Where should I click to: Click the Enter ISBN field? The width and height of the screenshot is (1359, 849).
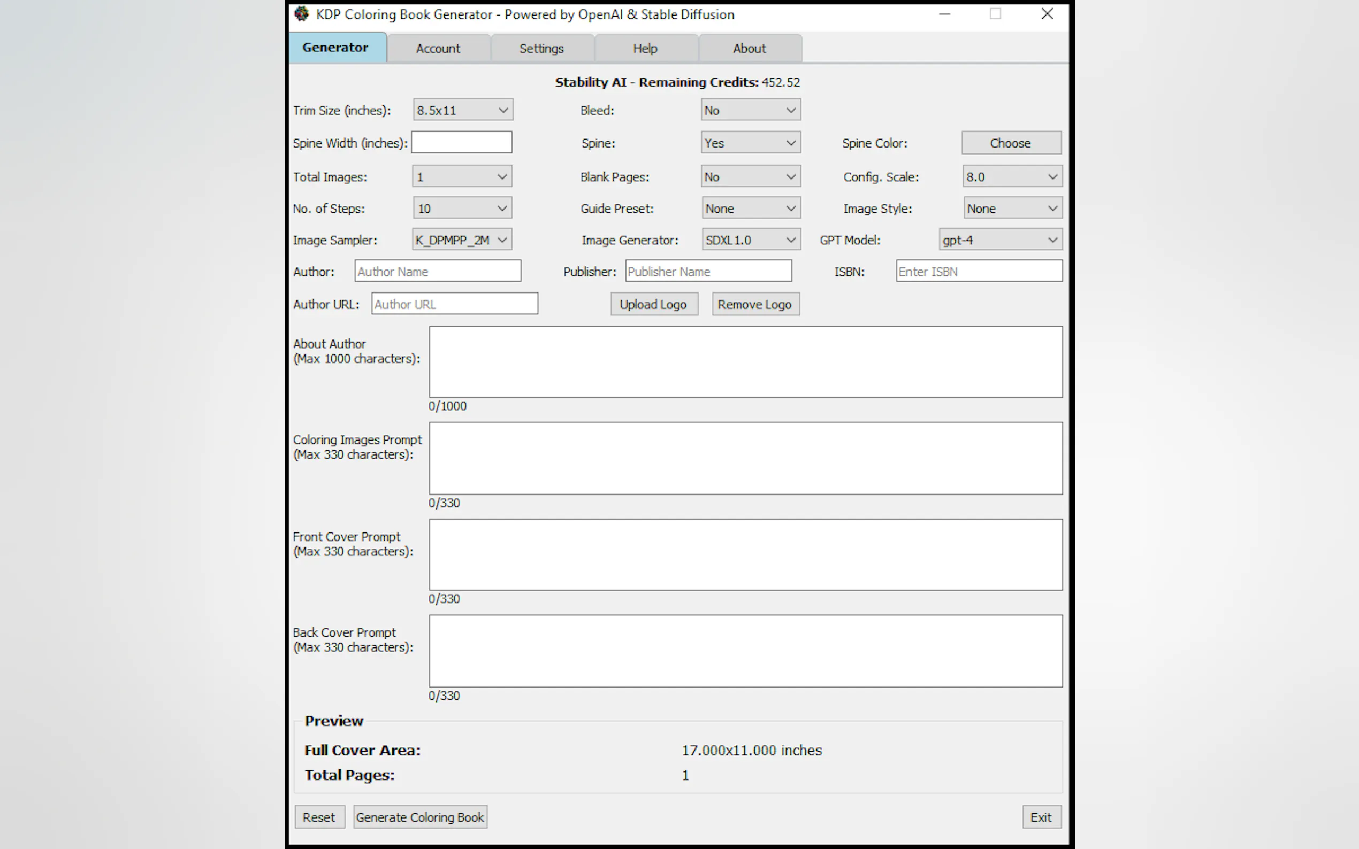pyautogui.click(x=978, y=271)
